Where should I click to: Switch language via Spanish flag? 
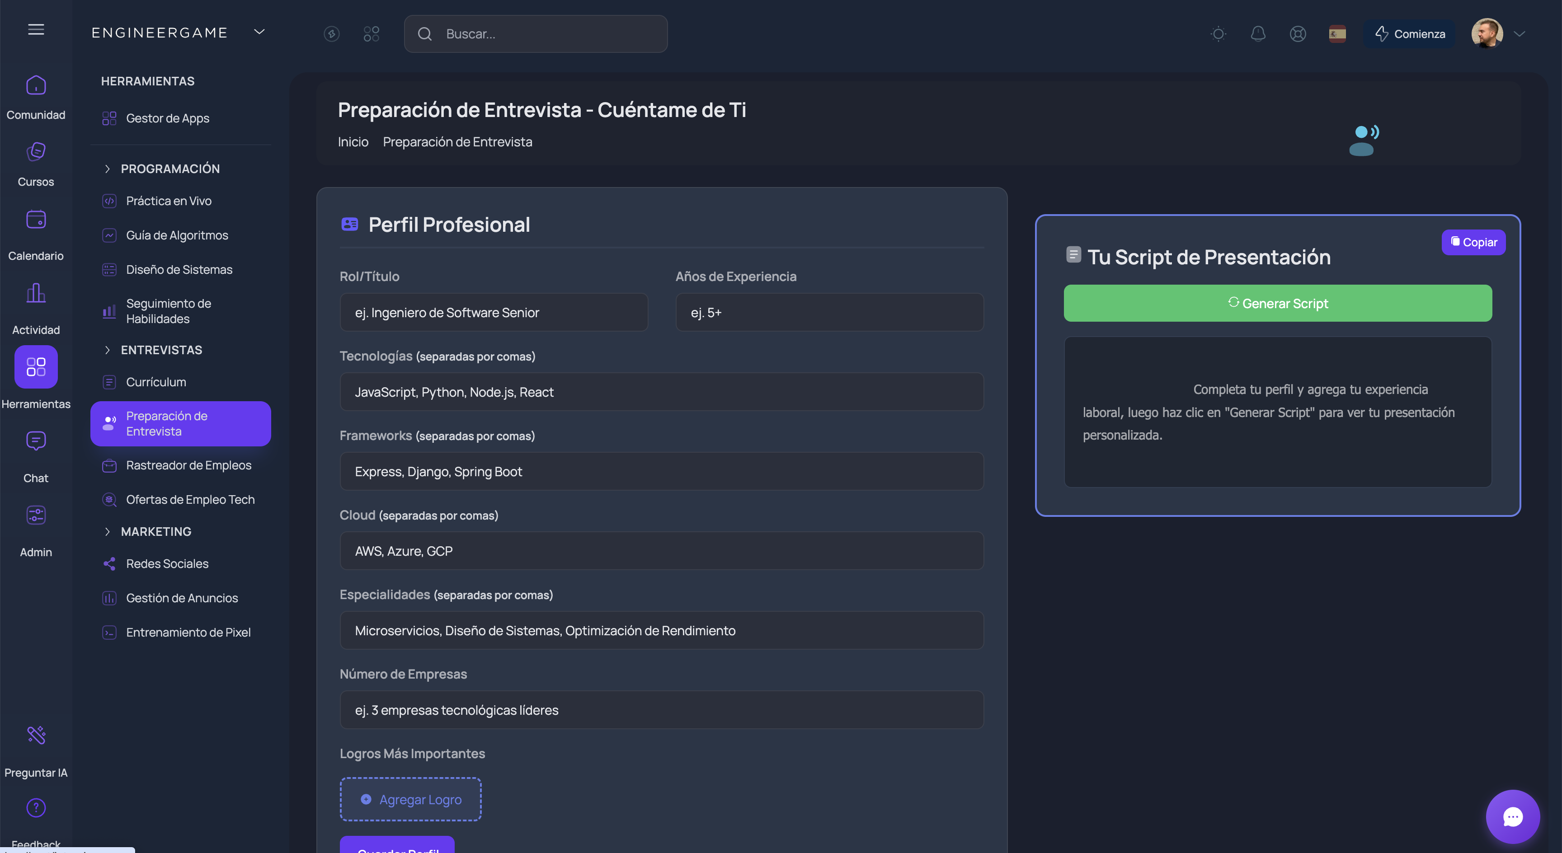coord(1337,34)
